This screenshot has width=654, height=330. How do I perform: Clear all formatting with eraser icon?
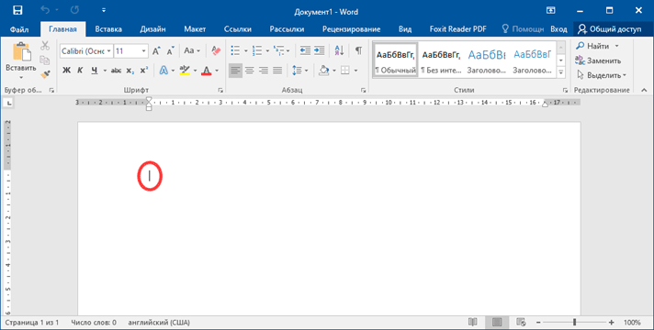click(x=216, y=50)
